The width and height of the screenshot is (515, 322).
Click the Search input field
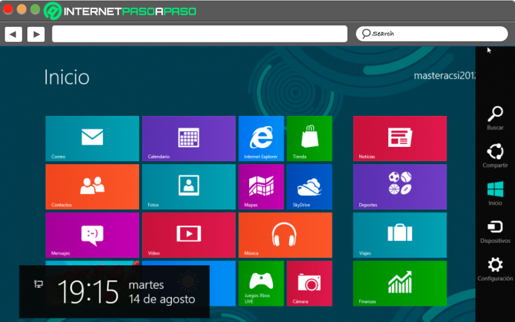point(431,33)
